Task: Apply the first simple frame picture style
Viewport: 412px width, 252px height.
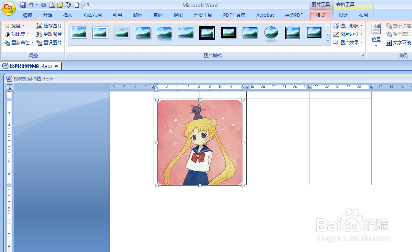Action: 79,33
